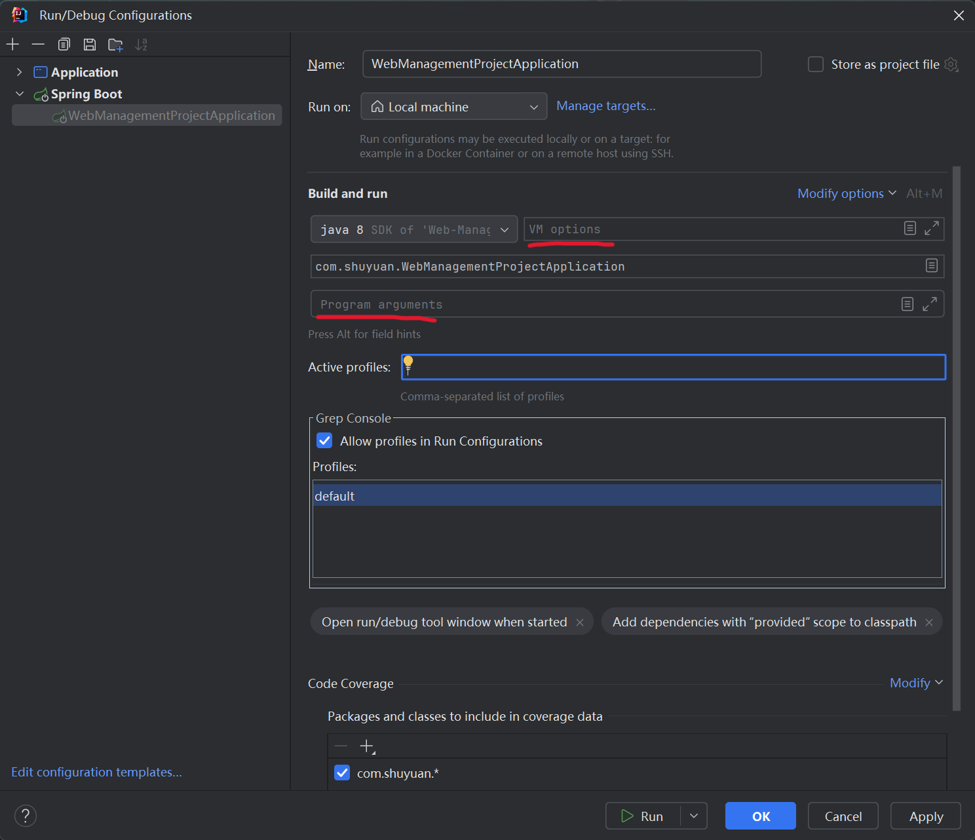Open Edit configuration templates link
The image size is (975, 840).
(96, 772)
